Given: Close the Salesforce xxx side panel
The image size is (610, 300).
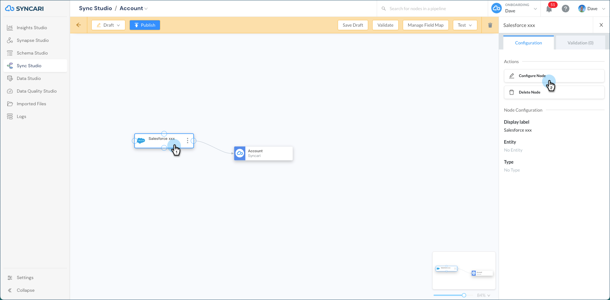Looking at the screenshot, I should [x=601, y=25].
